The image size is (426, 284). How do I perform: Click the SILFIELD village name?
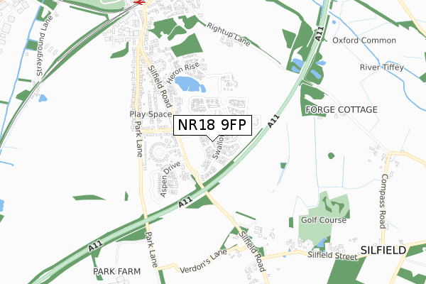(x=383, y=250)
